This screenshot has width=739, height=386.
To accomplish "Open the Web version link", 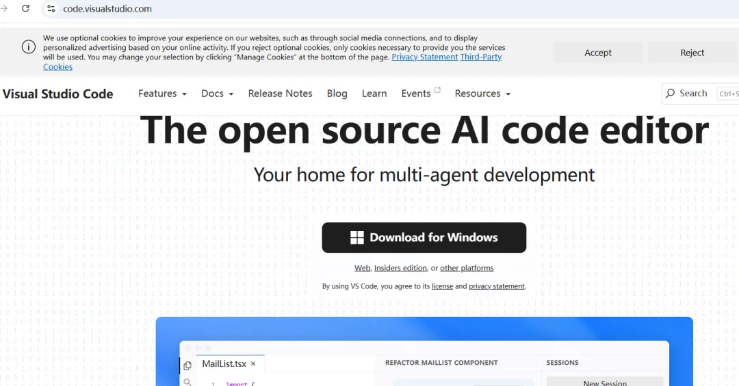I will point(362,268).
